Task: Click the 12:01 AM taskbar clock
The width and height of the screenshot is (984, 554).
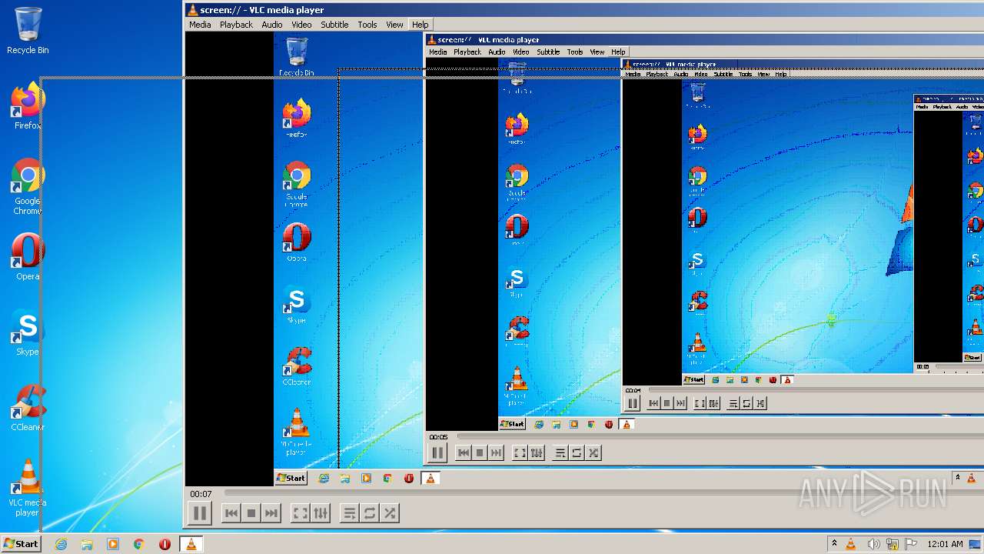Action: (945, 544)
